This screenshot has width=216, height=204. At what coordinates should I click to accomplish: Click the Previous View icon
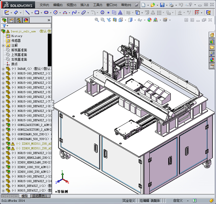click(109, 20)
